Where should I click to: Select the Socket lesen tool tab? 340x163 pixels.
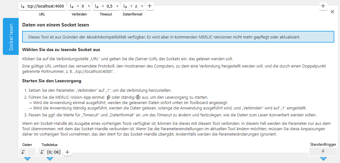point(11,37)
